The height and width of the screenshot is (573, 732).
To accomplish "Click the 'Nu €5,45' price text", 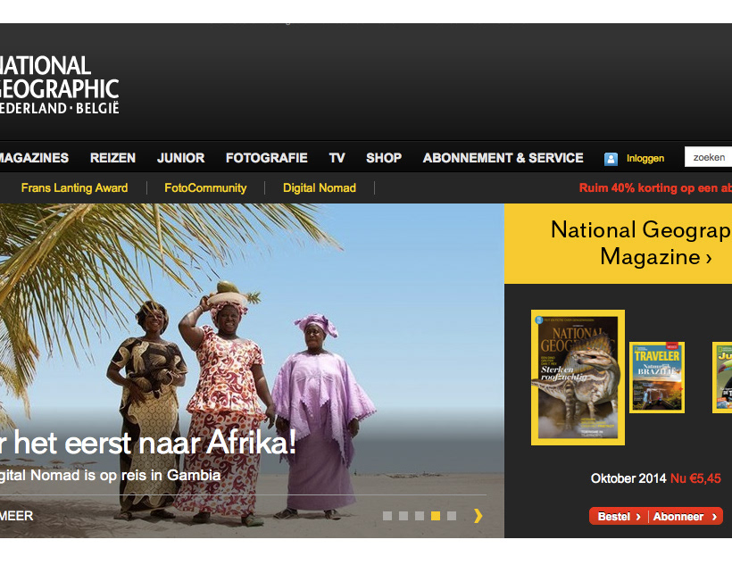I will [x=695, y=478].
